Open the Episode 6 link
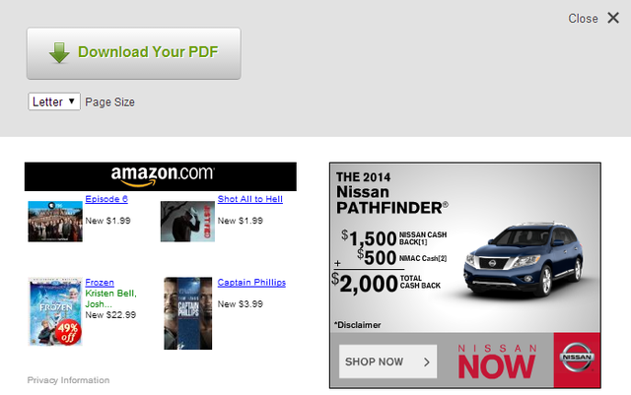631x395 pixels. [106, 199]
